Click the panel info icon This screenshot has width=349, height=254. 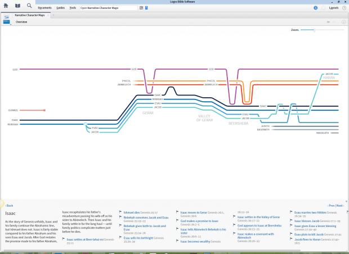click(x=343, y=22)
